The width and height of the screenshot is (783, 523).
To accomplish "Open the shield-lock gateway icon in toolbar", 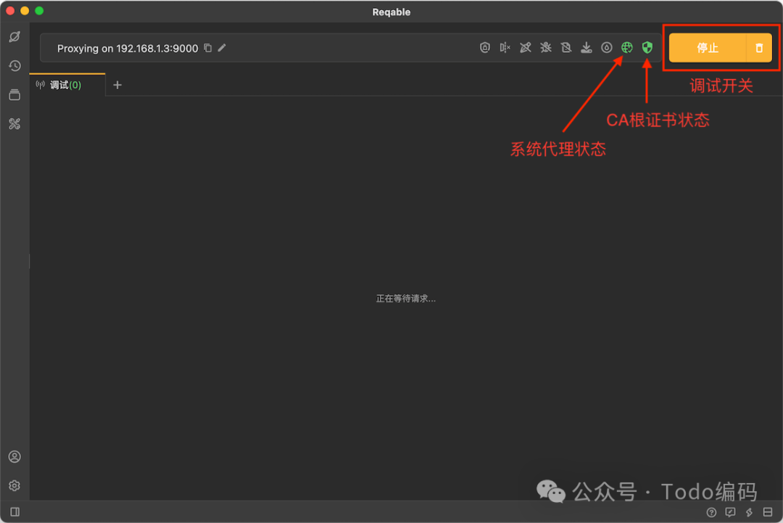I will point(485,47).
